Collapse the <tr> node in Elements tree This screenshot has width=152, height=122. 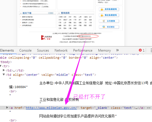pyautogui.click(x=1, y=66)
